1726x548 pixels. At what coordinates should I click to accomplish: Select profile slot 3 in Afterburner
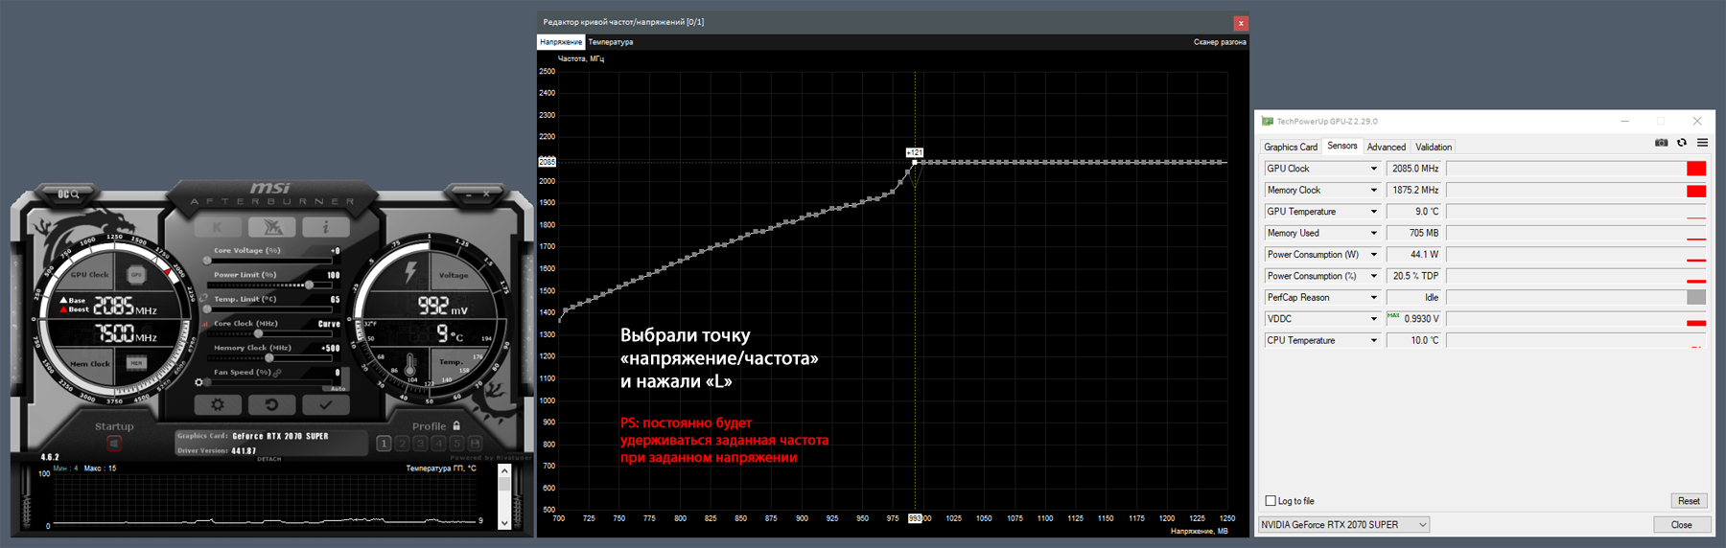point(420,443)
